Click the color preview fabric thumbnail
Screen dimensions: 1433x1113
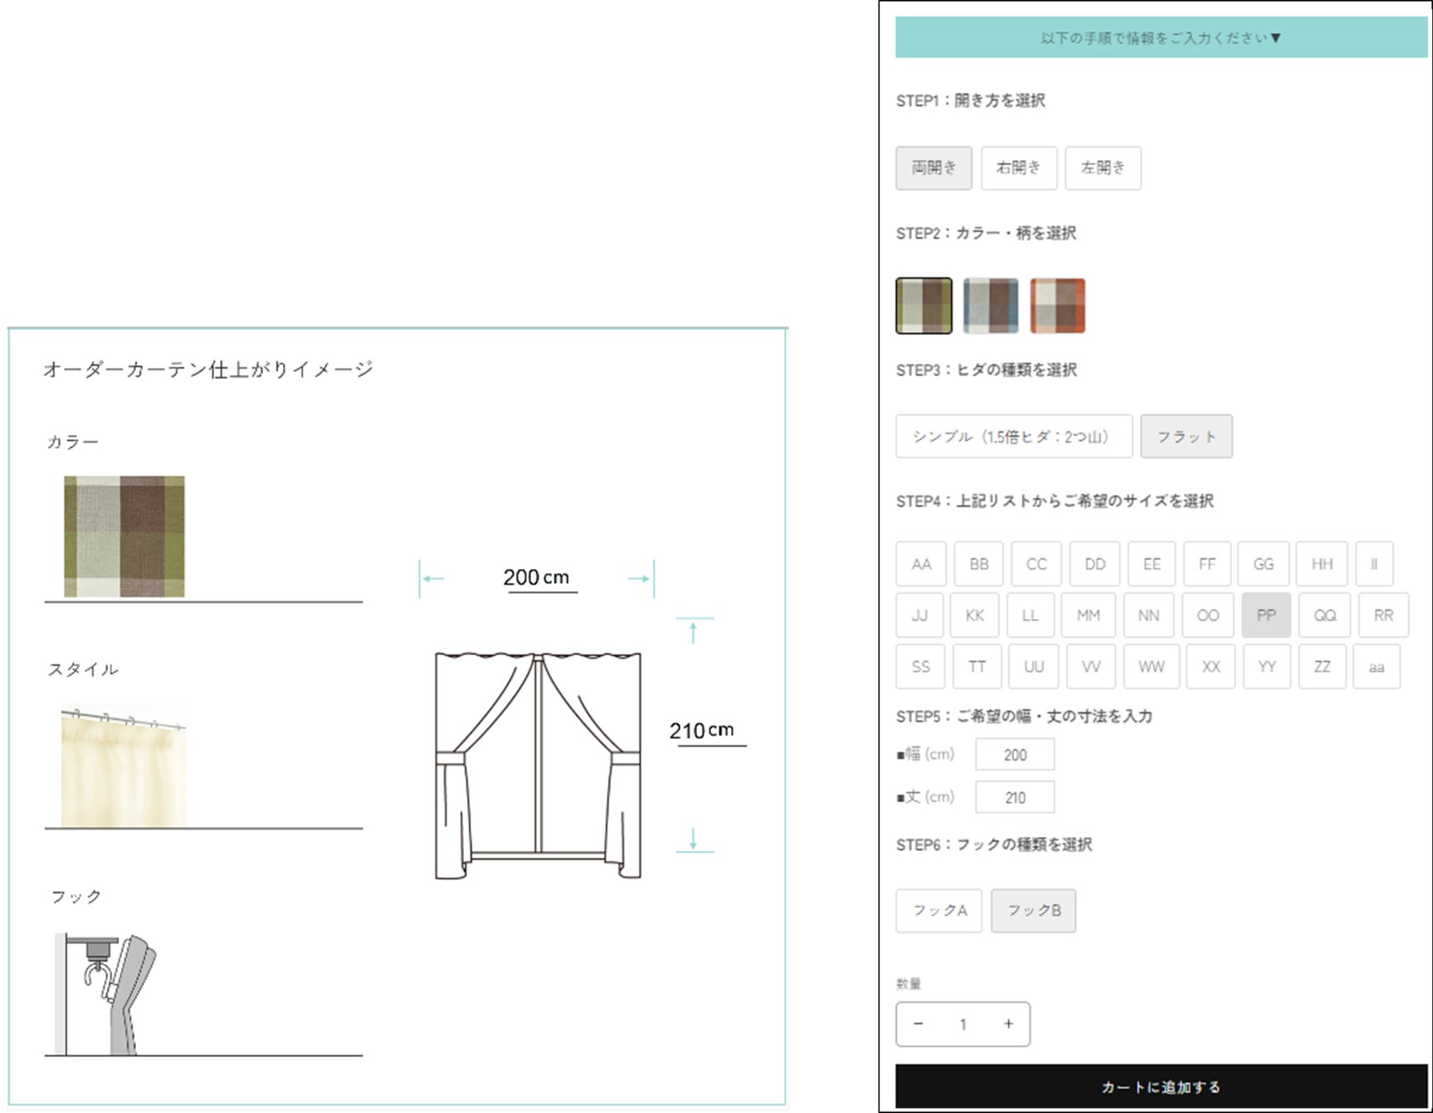124,536
